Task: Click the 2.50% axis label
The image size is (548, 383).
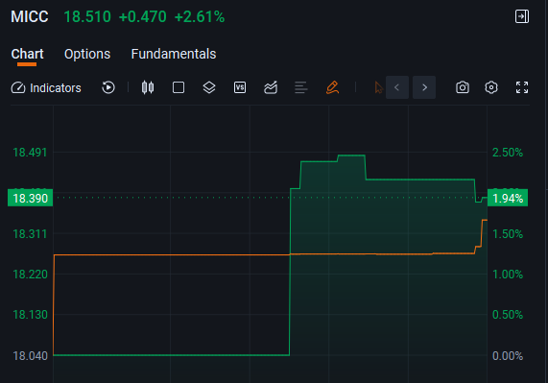Action: coord(508,153)
